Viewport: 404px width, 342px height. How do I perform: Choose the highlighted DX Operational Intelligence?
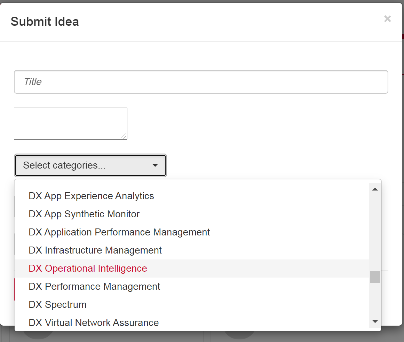[x=88, y=269]
